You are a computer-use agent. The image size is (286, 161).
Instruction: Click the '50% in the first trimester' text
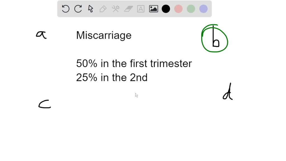tap(134, 64)
